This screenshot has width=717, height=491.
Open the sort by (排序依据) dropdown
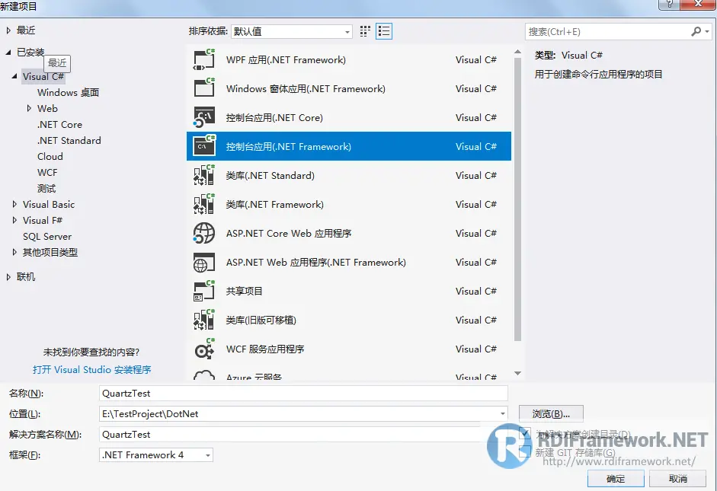292,31
